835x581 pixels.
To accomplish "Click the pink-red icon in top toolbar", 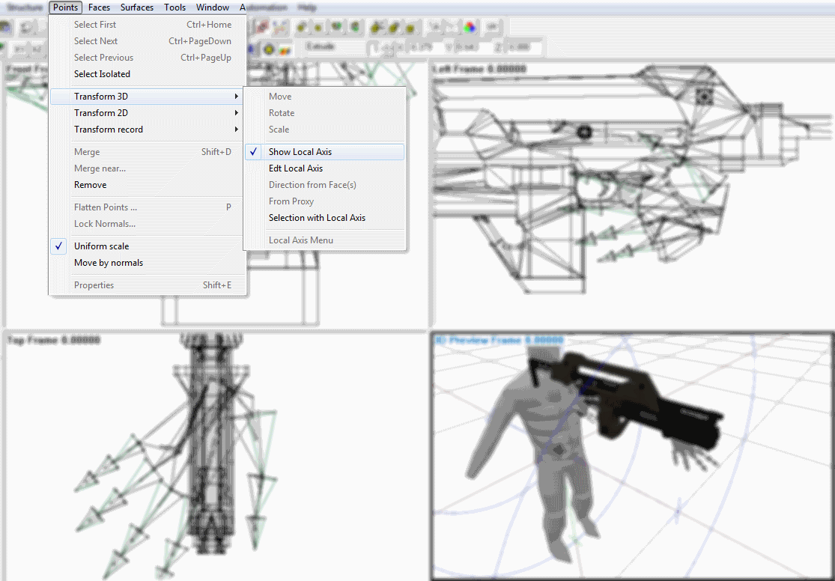I will pyautogui.click(x=262, y=27).
